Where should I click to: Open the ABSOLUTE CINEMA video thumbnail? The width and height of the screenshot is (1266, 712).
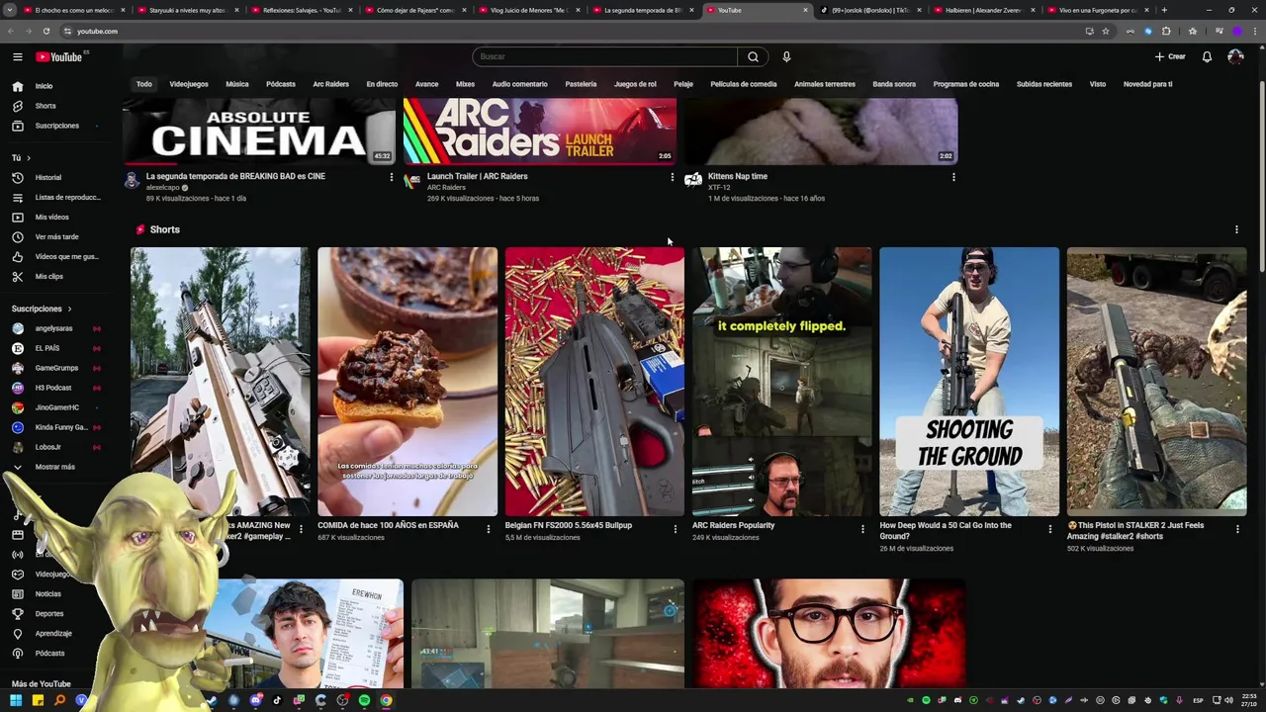coord(259,132)
